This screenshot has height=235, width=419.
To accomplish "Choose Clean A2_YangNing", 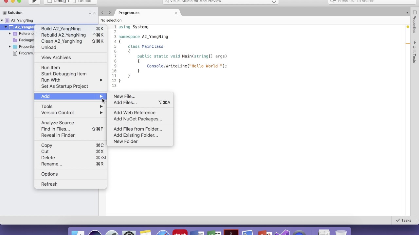I will pyautogui.click(x=70, y=41).
